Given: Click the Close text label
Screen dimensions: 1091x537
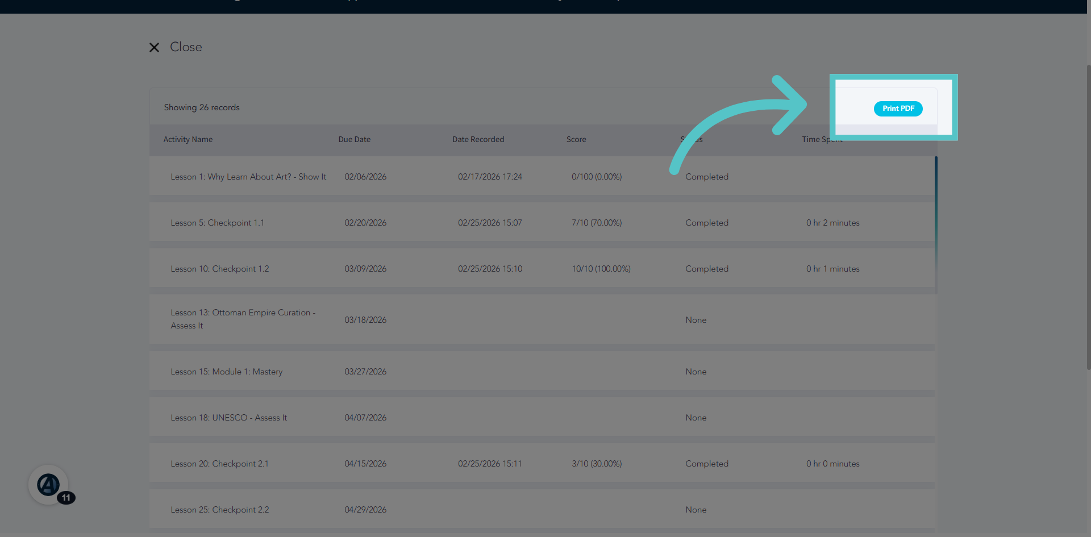Looking at the screenshot, I should [186, 47].
